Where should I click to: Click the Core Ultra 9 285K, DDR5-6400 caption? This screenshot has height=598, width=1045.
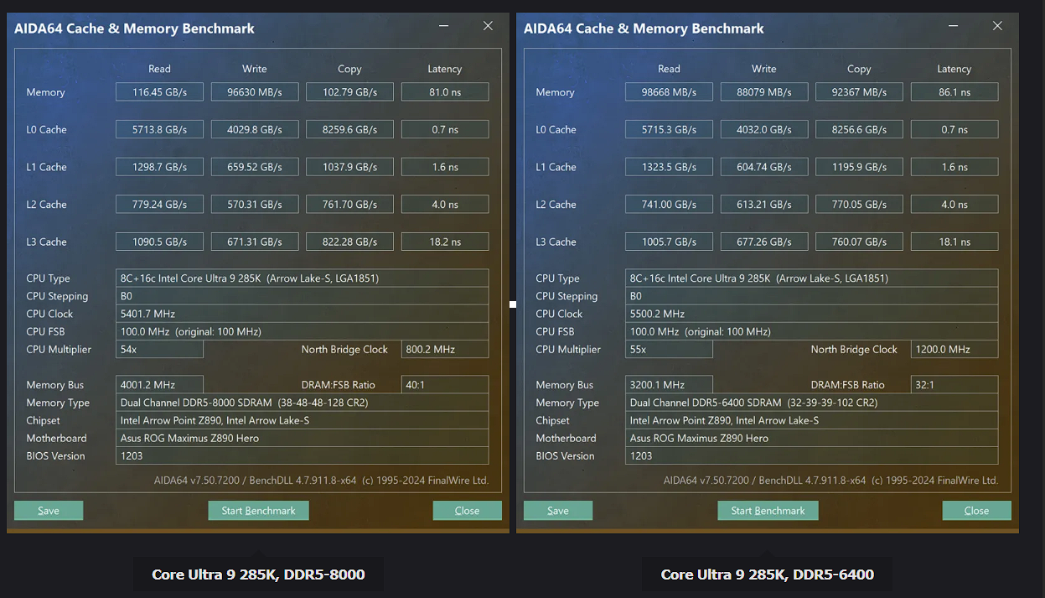click(768, 575)
